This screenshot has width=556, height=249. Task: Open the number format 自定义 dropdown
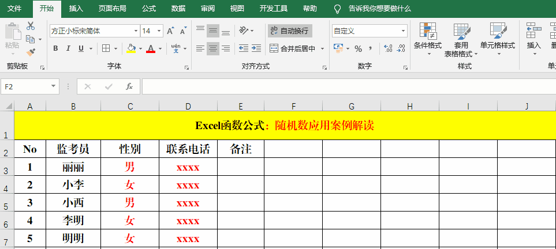point(403,31)
